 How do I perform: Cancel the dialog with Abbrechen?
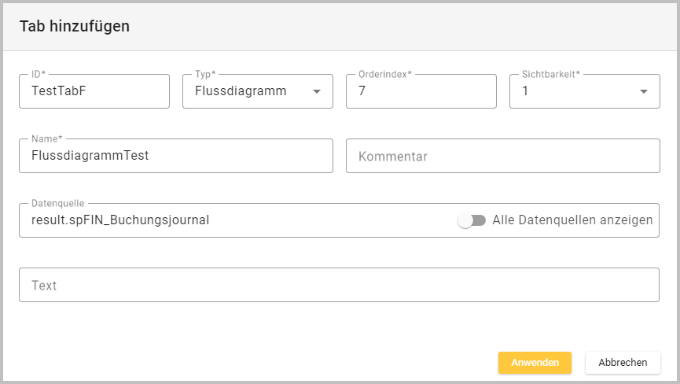[x=623, y=363]
